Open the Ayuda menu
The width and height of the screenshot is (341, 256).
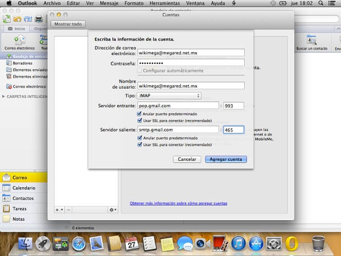[x=218, y=3]
